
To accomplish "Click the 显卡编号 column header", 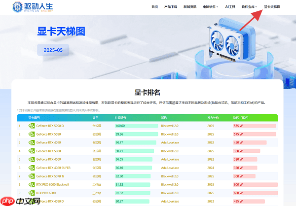I will click(x=34, y=117).
